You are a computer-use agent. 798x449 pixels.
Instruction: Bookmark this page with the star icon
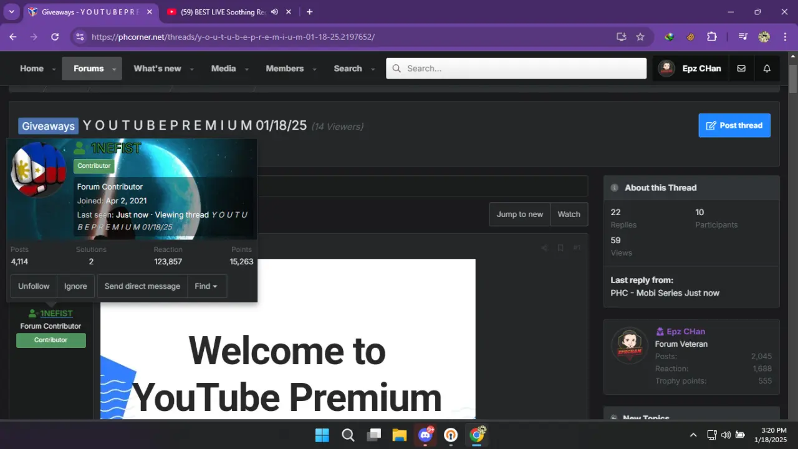click(640, 37)
